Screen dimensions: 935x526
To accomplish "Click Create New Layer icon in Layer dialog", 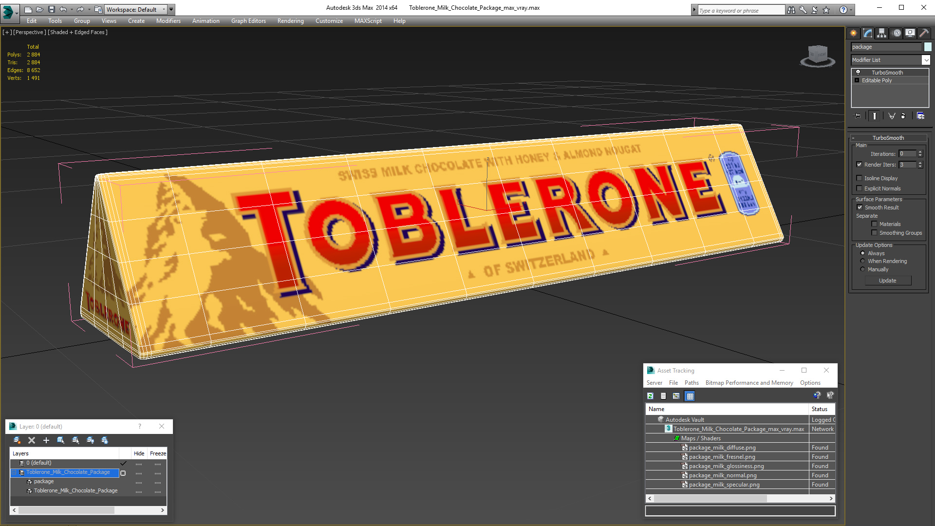I will click(17, 440).
